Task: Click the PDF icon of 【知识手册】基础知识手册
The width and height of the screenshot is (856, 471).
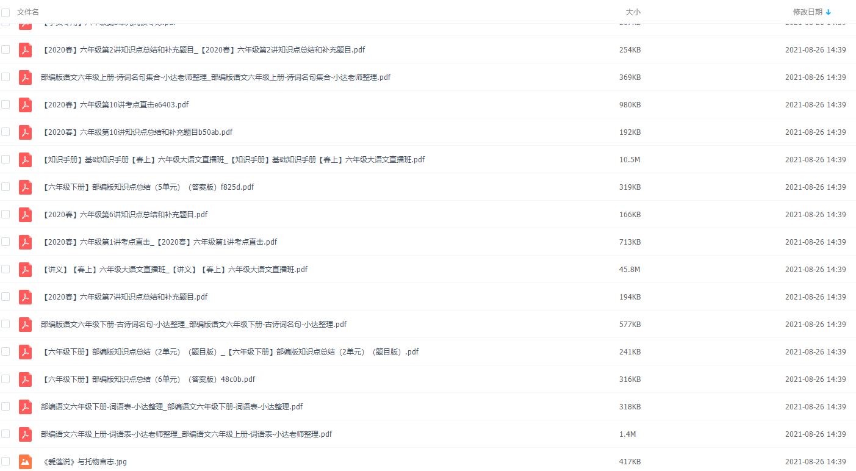Action: tap(25, 159)
